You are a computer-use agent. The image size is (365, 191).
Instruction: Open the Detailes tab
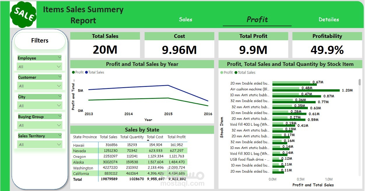(329, 20)
